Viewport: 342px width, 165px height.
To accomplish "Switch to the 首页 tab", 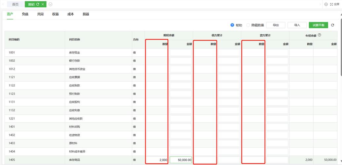I will [15, 4].
